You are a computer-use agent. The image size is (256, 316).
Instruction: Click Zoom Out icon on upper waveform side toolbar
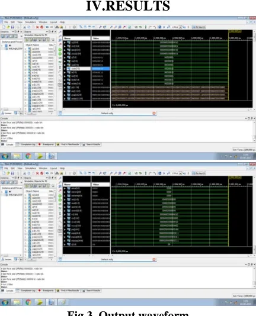60,36
